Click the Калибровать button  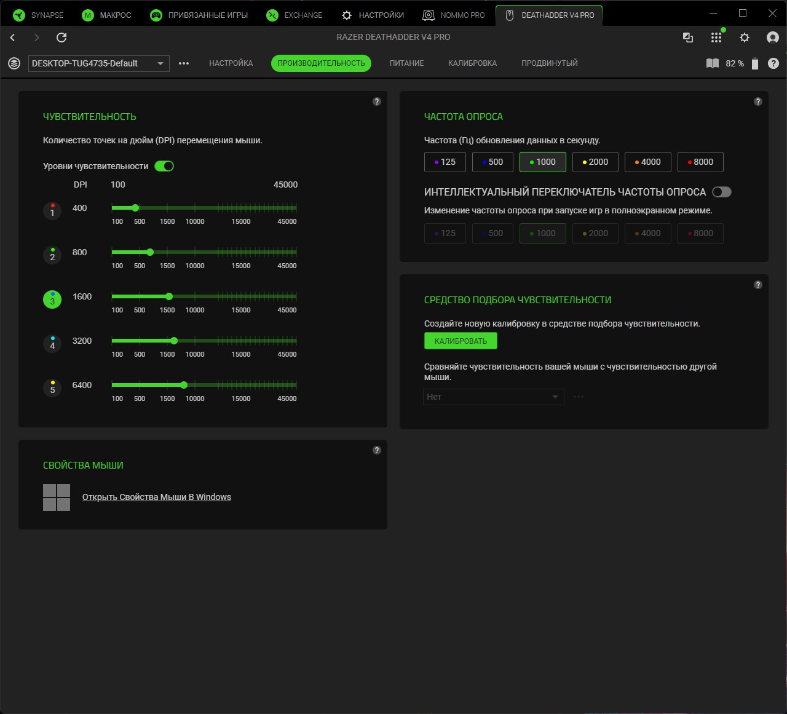461,341
